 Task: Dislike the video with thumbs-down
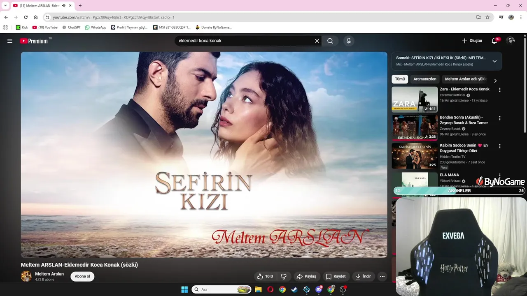coord(284,276)
